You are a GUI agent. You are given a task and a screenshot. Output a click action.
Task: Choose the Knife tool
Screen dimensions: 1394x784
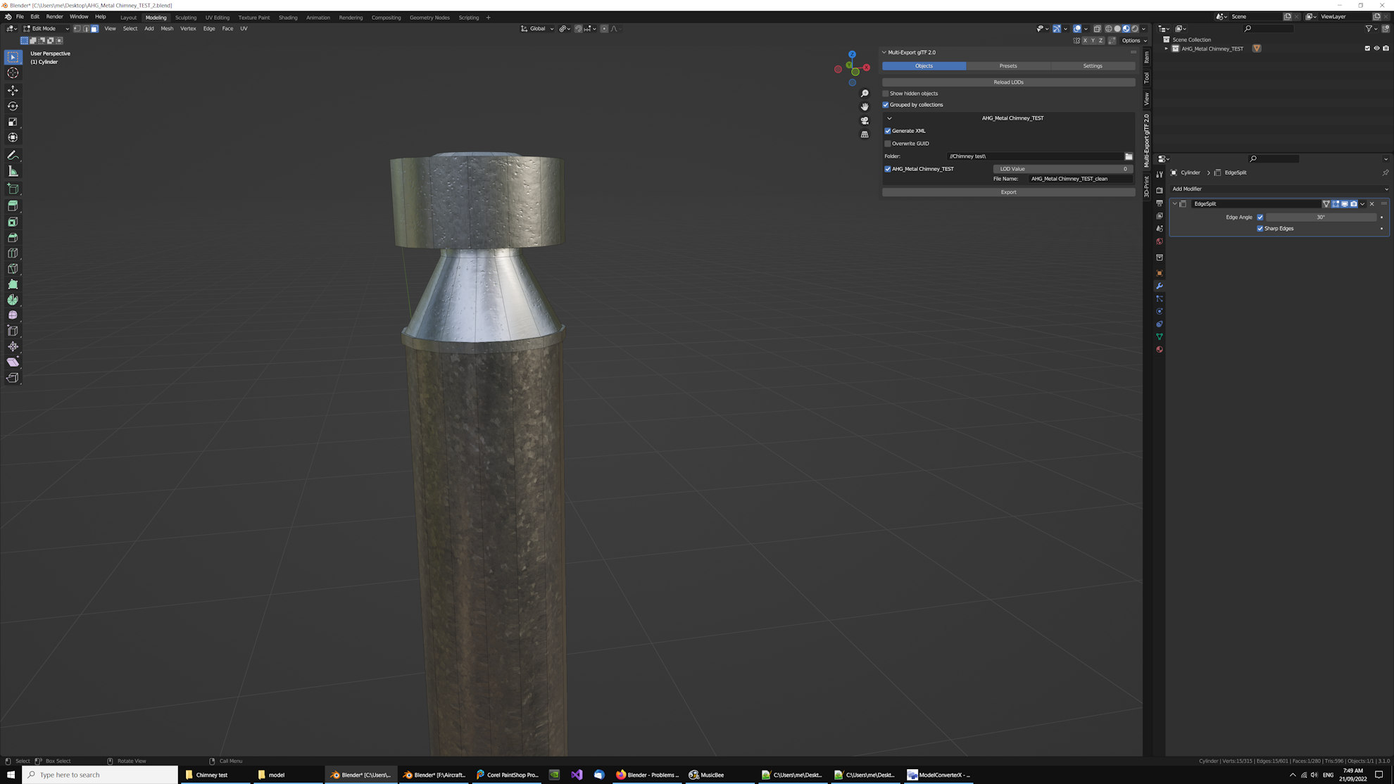click(13, 268)
